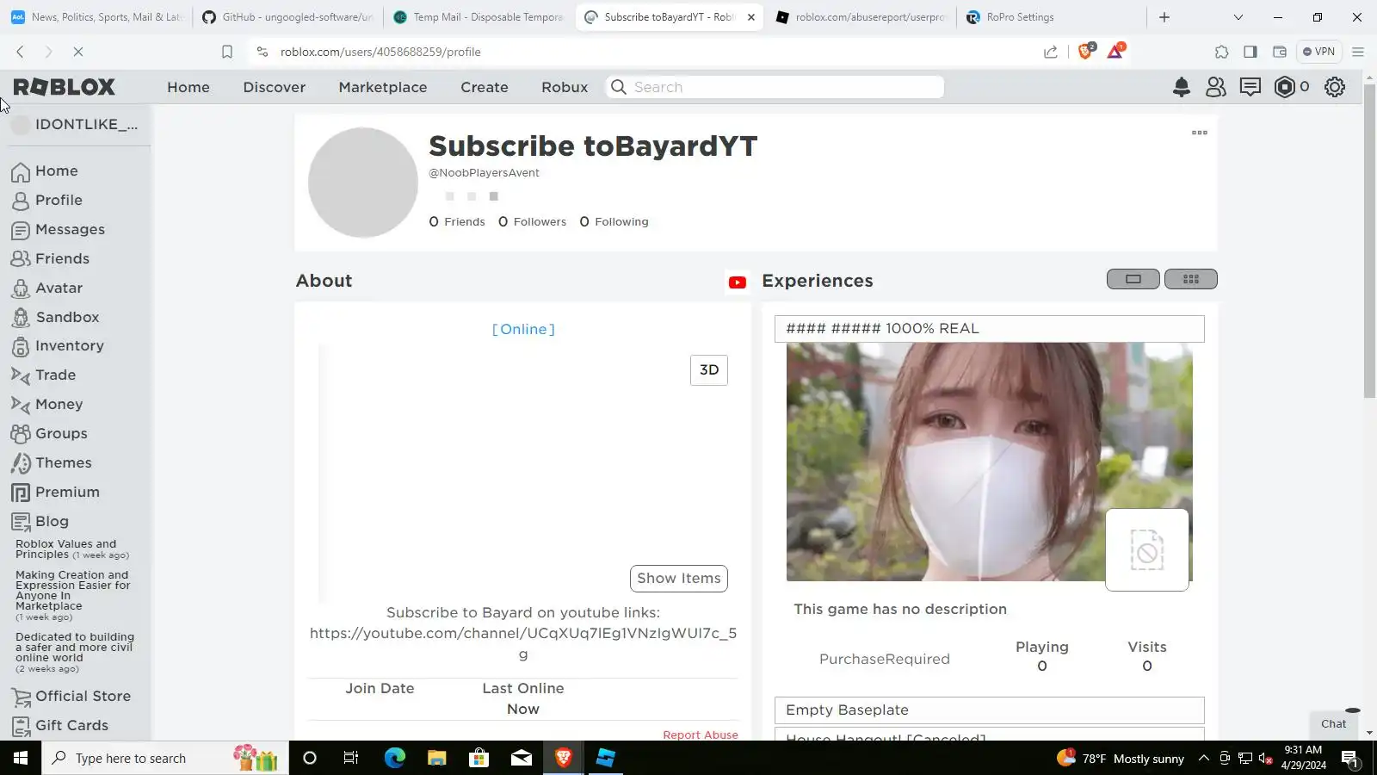Switch to the RoPro Settings tab
The width and height of the screenshot is (1377, 775).
(x=1051, y=17)
